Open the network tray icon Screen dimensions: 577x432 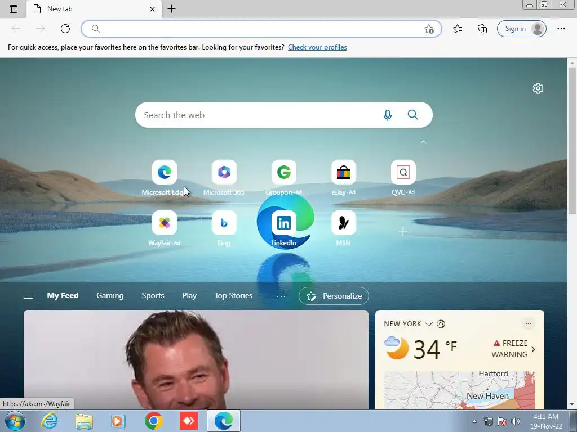[x=489, y=421]
